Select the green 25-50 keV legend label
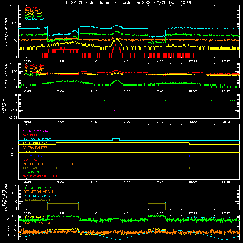Screen dimensions: 243x243 [33, 16]
